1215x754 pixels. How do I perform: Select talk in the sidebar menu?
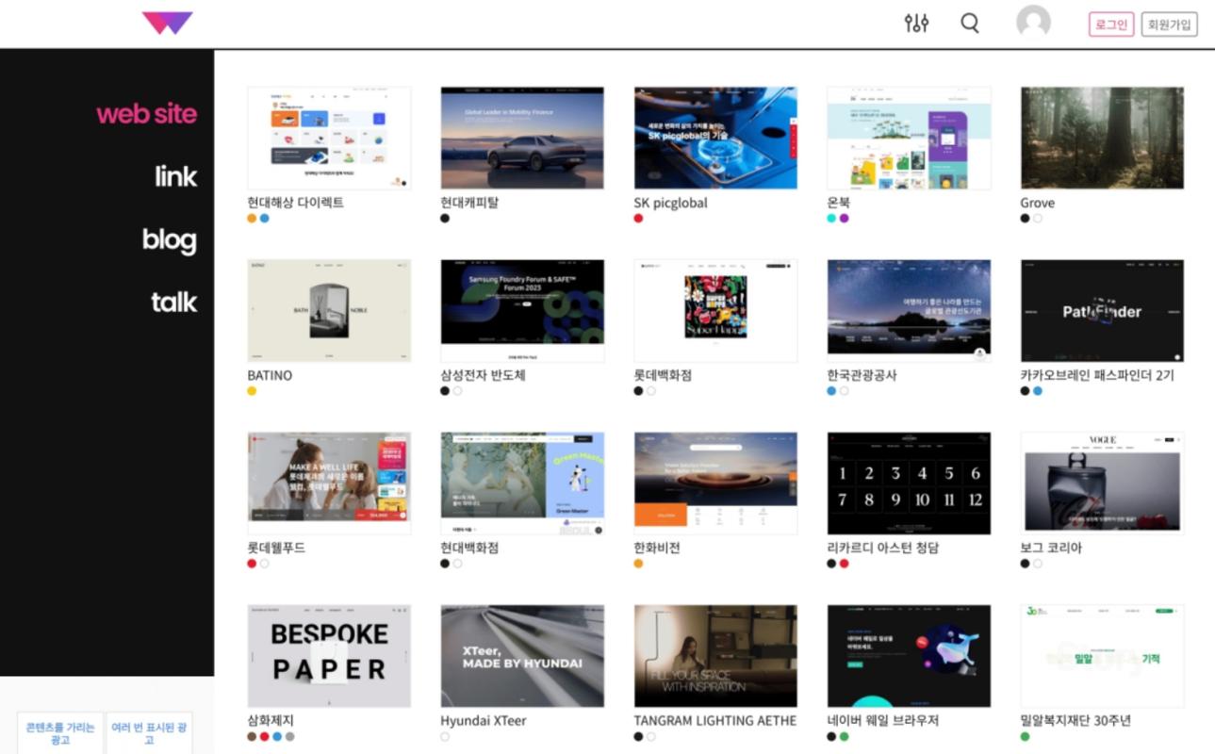click(x=173, y=302)
